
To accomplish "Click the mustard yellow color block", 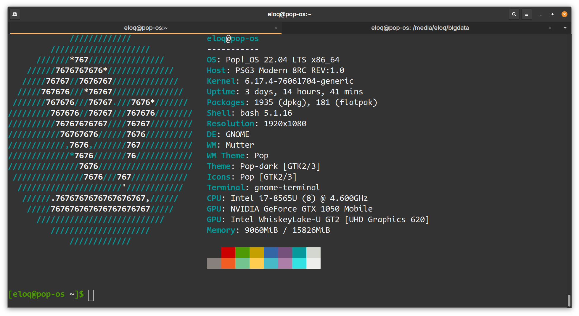I will [256, 253].
